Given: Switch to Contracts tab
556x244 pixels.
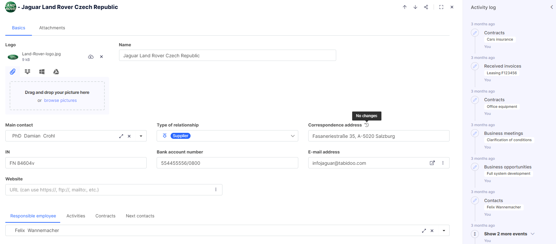Looking at the screenshot, I should point(105,216).
